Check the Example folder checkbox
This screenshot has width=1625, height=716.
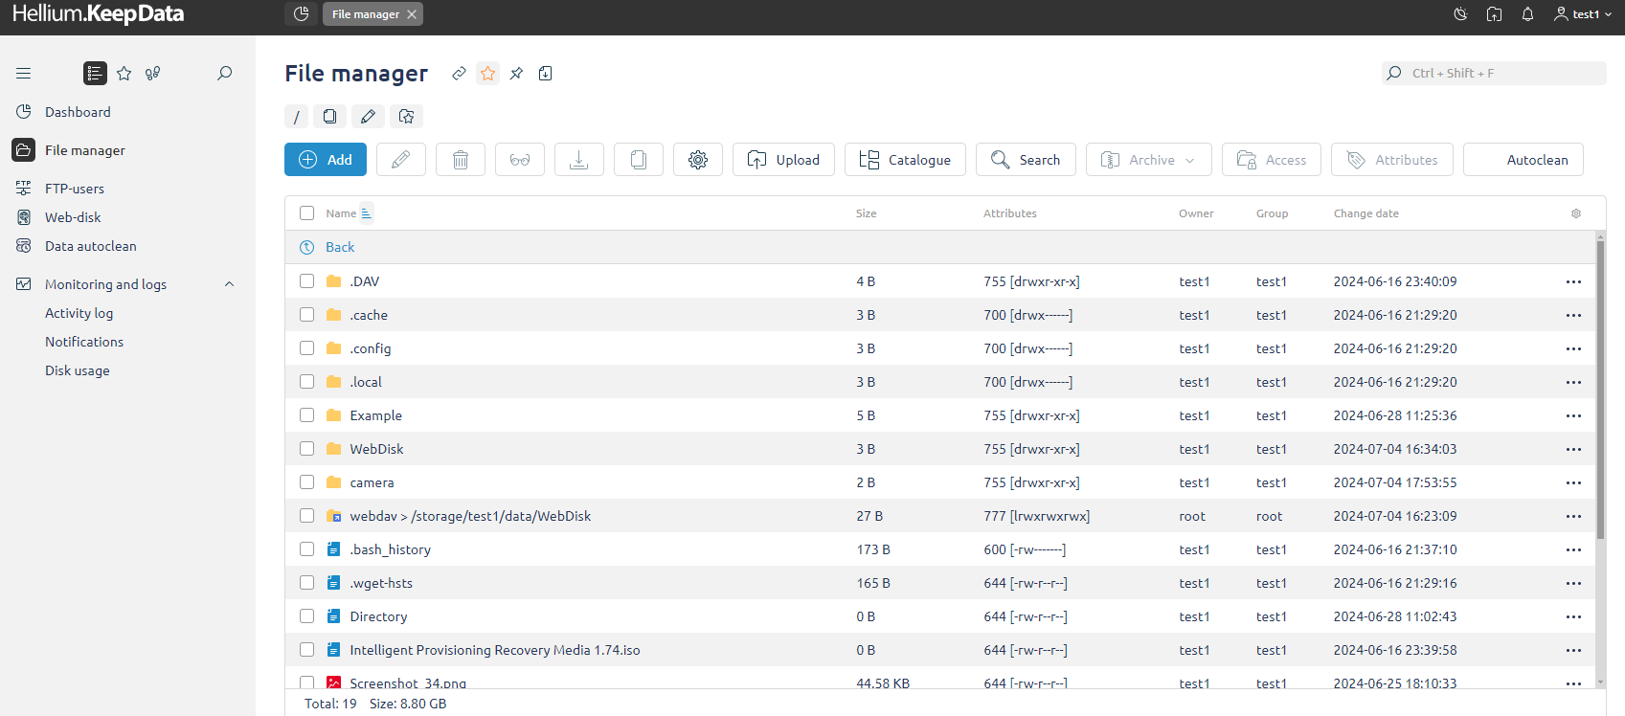[306, 414]
